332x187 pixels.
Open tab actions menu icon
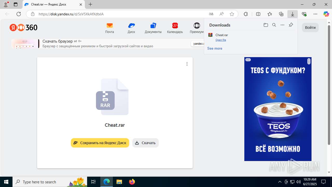pos(16,4)
